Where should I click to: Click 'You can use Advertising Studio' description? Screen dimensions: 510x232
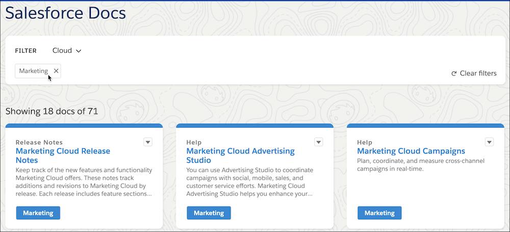coord(250,182)
